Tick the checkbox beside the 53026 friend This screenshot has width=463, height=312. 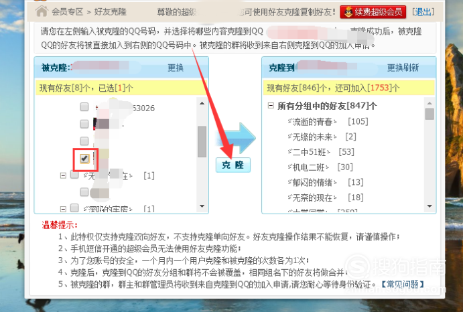(x=84, y=106)
